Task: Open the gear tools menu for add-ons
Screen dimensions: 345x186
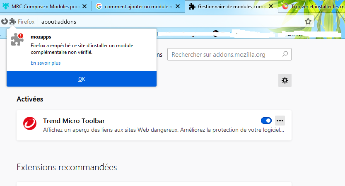Action: click(285, 80)
